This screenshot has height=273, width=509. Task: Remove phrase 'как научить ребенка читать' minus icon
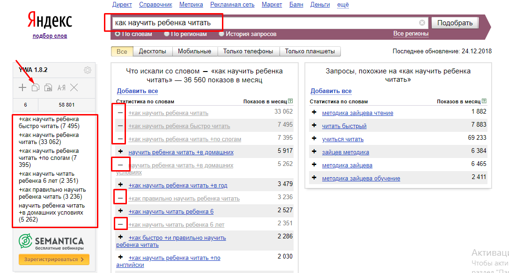click(x=120, y=113)
